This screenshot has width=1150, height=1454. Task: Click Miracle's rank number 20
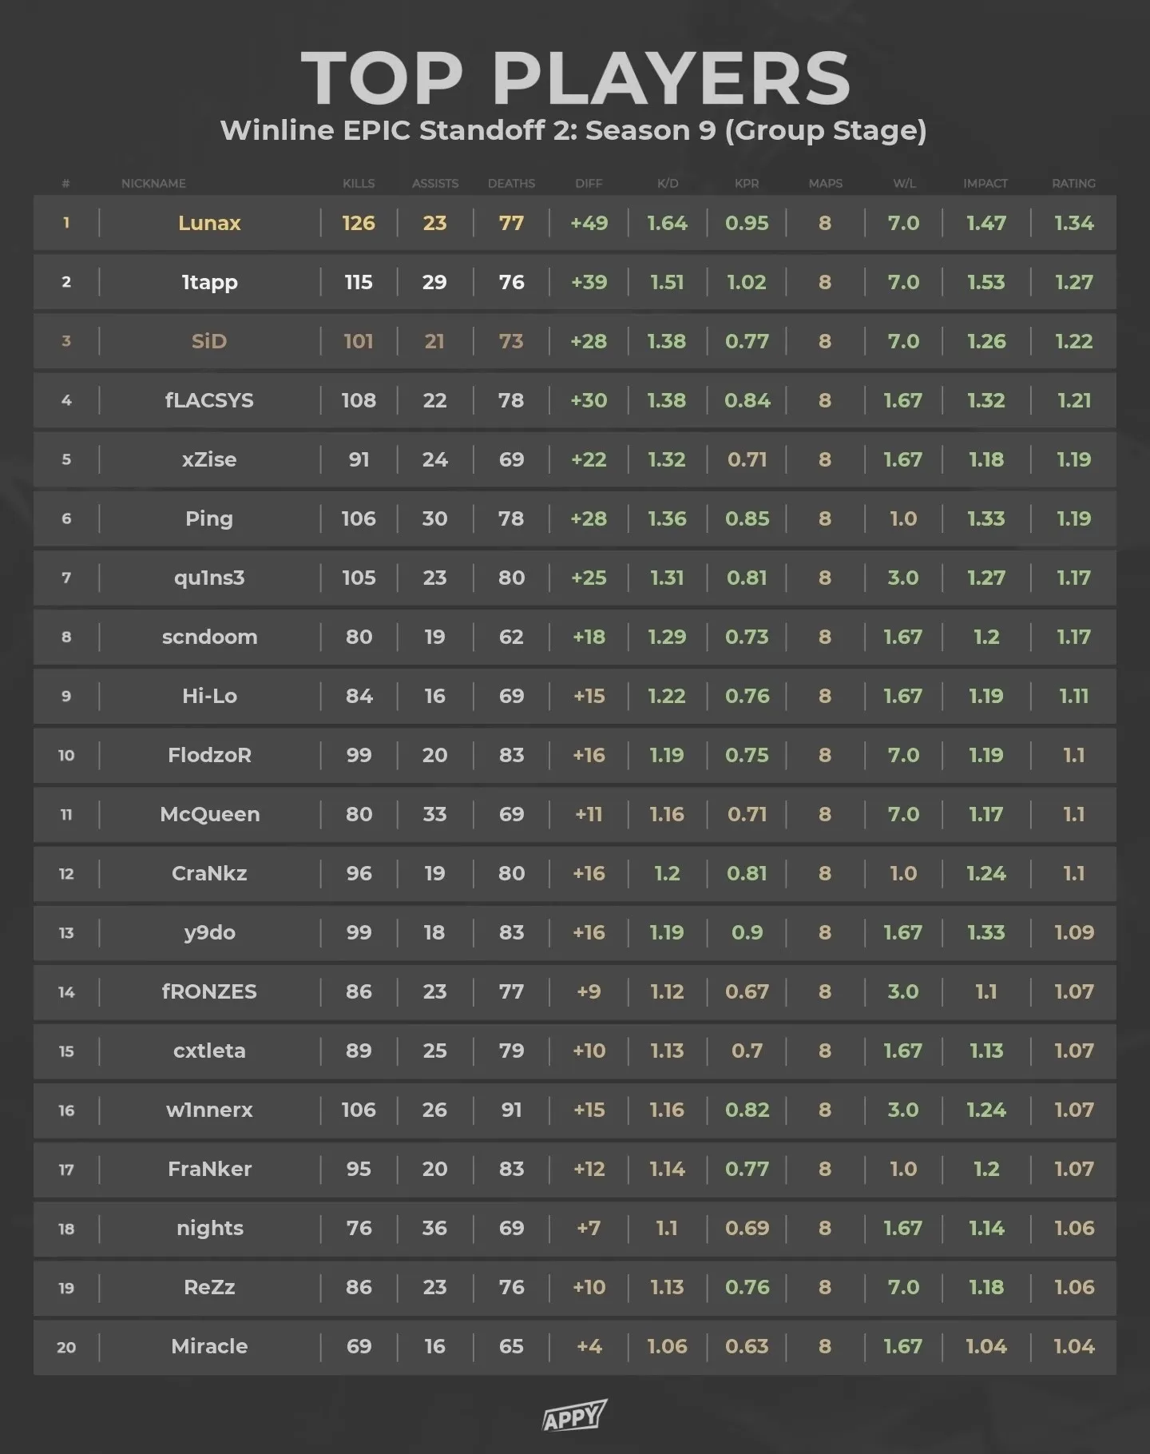(x=66, y=1347)
